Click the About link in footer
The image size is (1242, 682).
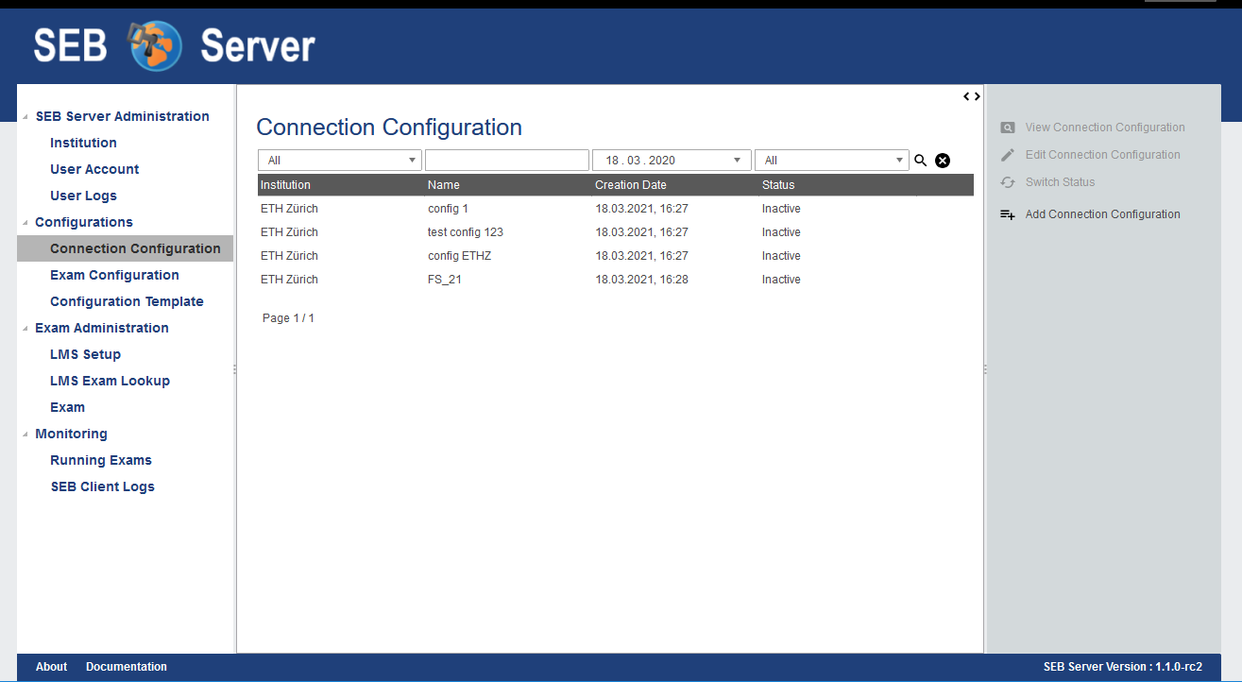[51, 667]
